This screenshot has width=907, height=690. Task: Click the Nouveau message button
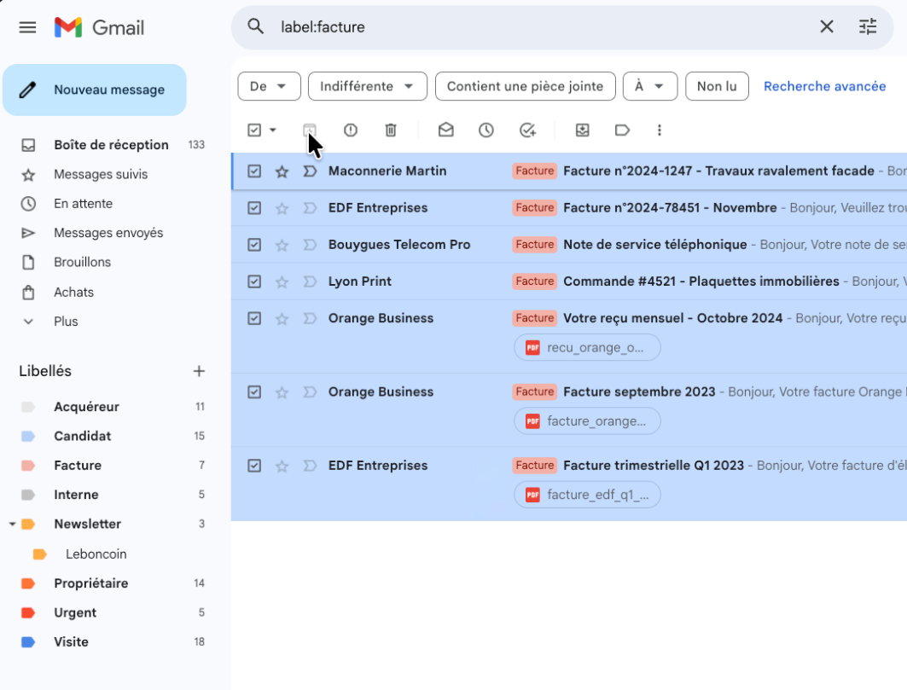pos(95,90)
